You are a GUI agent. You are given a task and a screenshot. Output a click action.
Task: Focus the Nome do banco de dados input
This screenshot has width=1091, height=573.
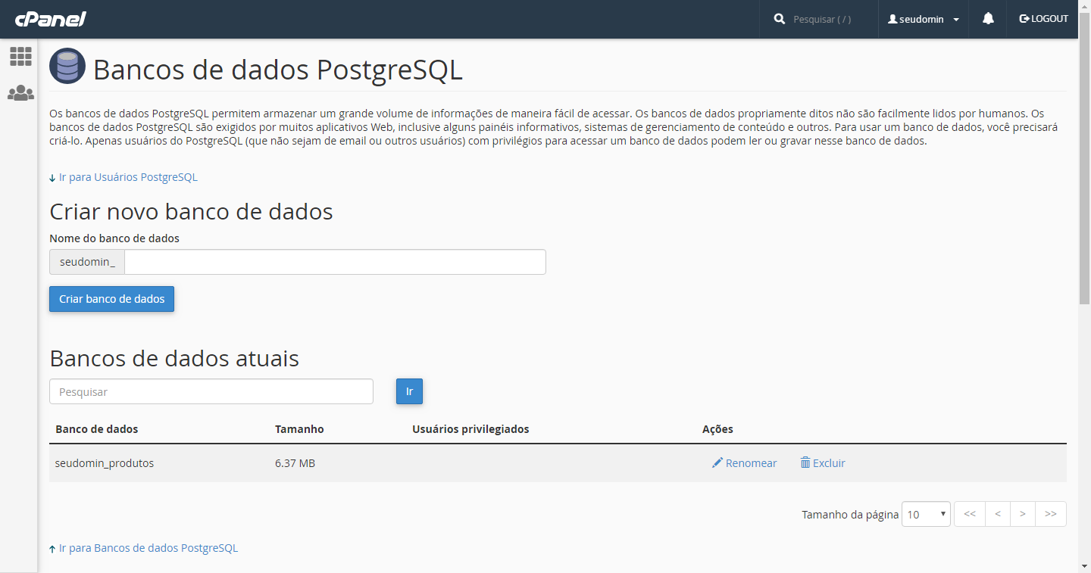pyautogui.click(x=335, y=262)
